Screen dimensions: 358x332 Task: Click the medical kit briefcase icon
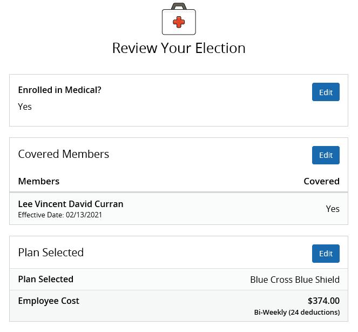pos(179,19)
